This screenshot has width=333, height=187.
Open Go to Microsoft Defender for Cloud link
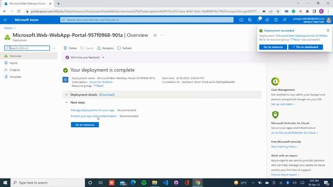pyautogui.click(x=294, y=133)
